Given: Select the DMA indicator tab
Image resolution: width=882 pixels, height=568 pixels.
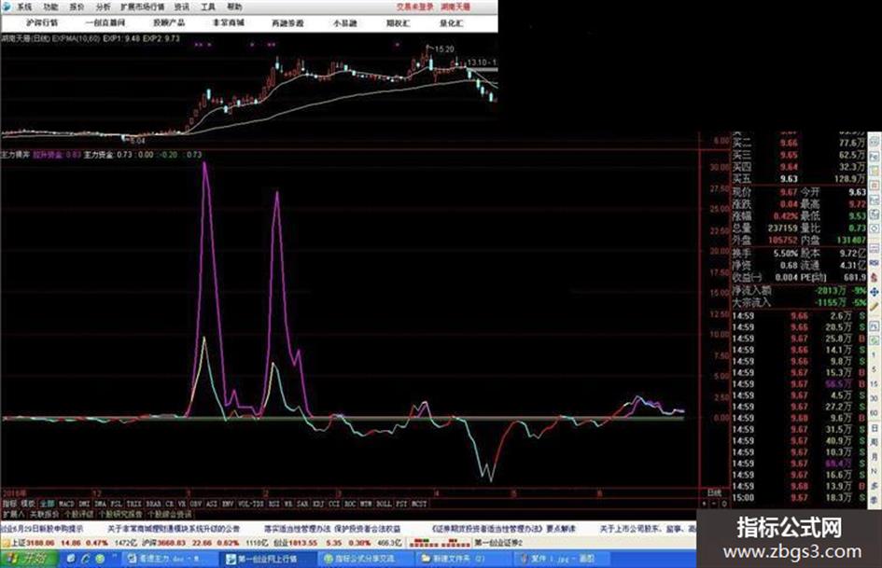Looking at the screenshot, I should 100,504.
